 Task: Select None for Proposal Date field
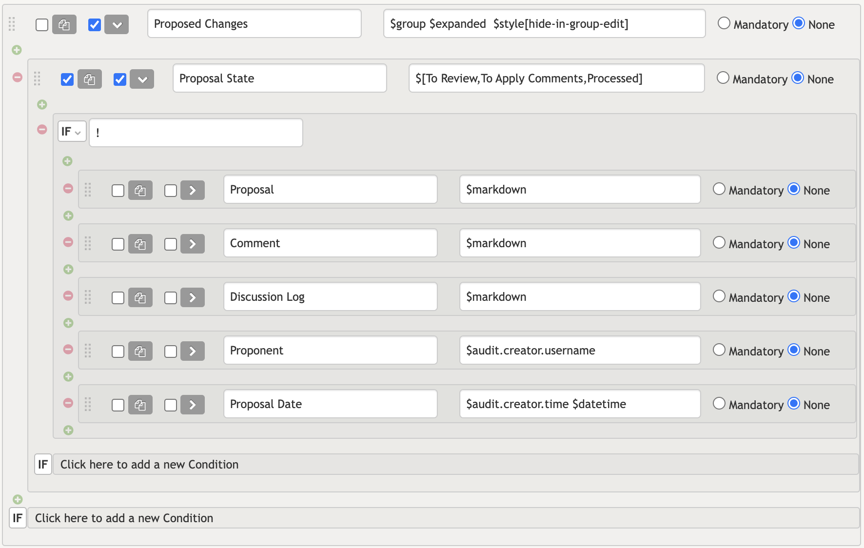coord(794,403)
